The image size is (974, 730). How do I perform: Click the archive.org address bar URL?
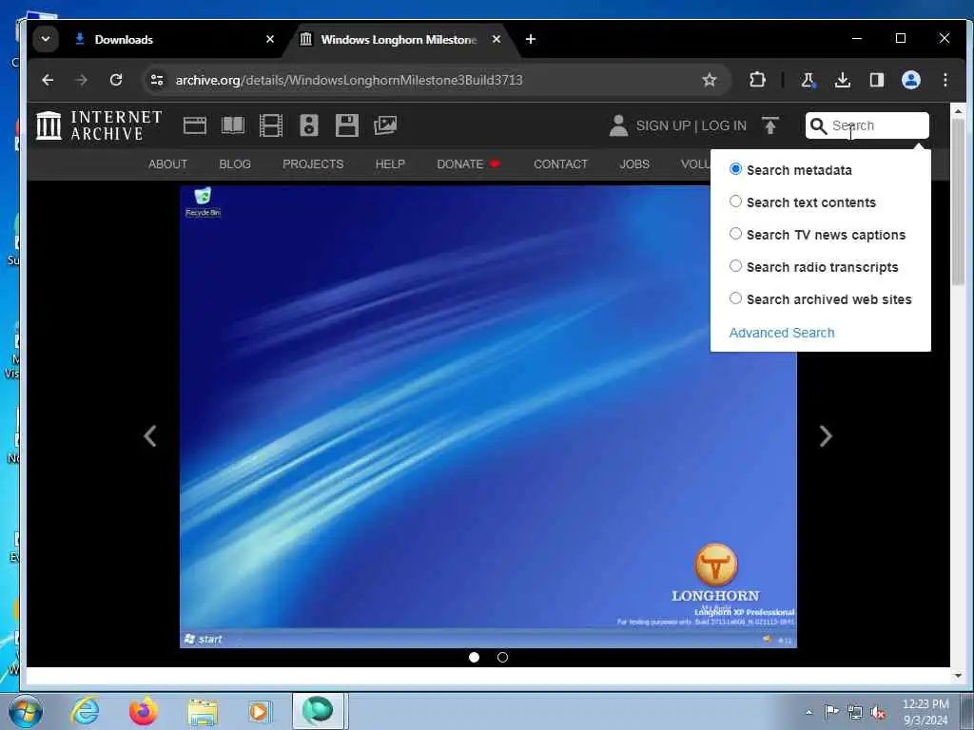point(348,80)
